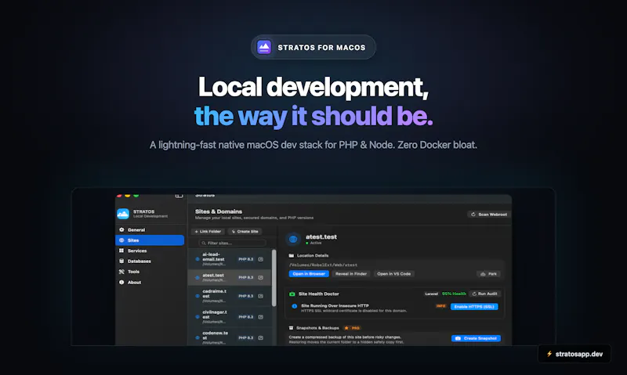Click the Run Audit button
Viewport: 627px width, 375px height.
[x=484, y=294]
